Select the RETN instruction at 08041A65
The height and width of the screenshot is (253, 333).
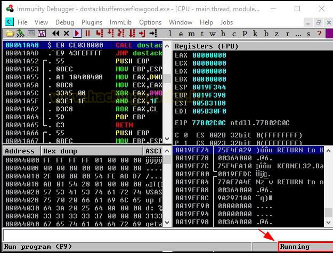click(x=83, y=125)
